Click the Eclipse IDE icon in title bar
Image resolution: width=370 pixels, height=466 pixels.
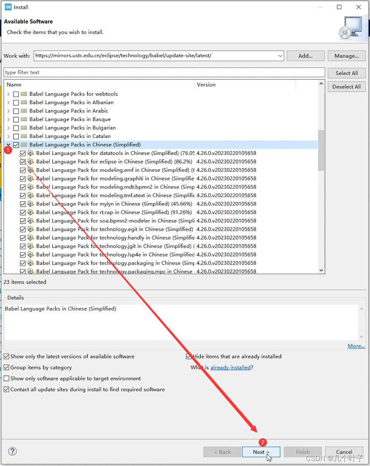(8, 7)
